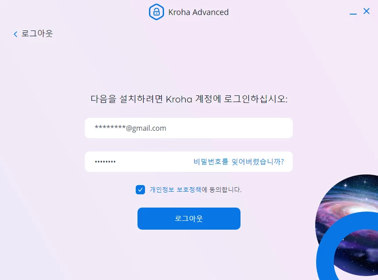Click the masked asterisks in the email address
Viewport: 378px width, 280px height.
[110, 127]
